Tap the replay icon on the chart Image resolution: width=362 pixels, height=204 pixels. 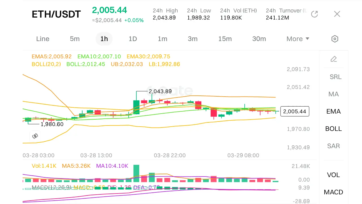(35, 136)
